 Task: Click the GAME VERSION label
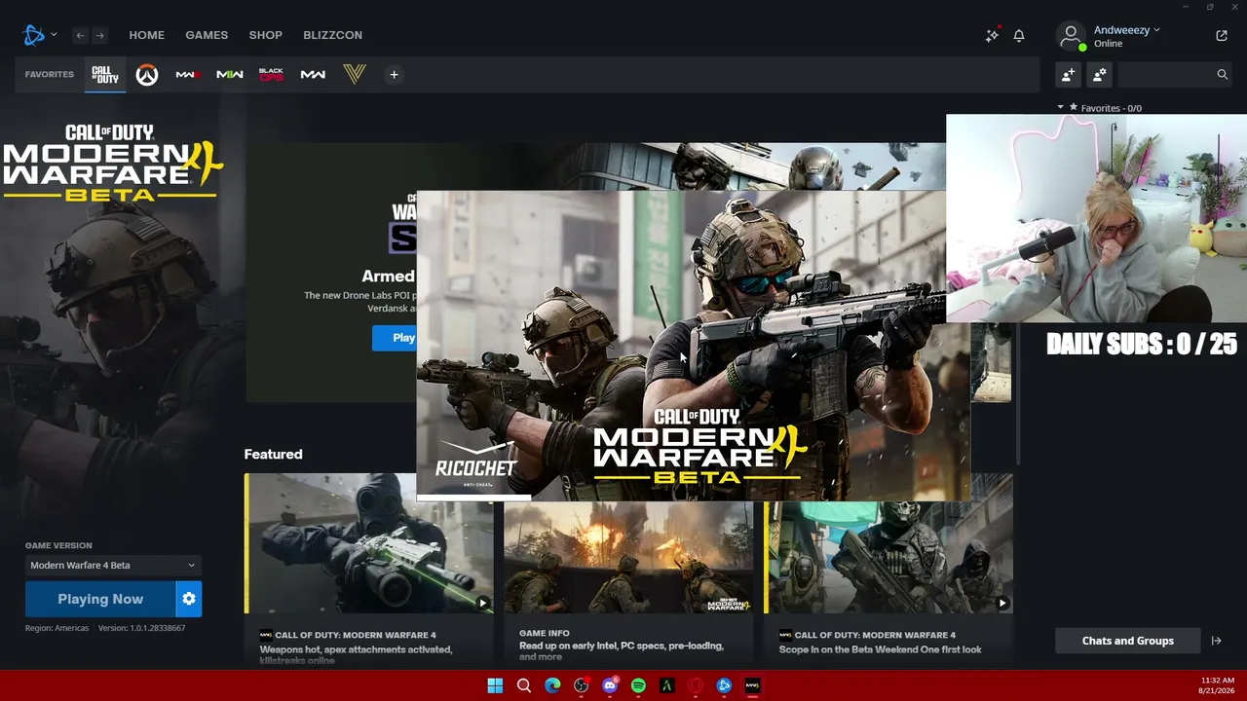click(x=58, y=545)
